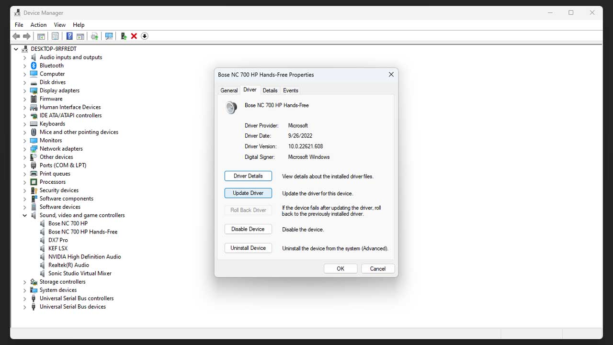Viewport: 613px width, 345px height.
Task: Select Bose NC 700 HP Hands-Free tree item
Action: coord(83,232)
